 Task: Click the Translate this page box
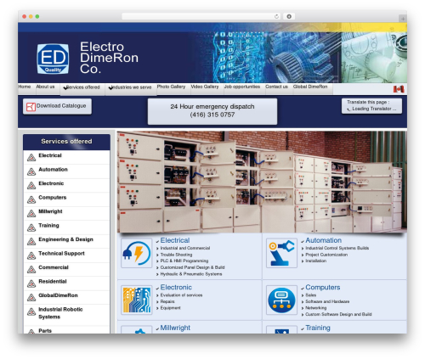point(371,106)
